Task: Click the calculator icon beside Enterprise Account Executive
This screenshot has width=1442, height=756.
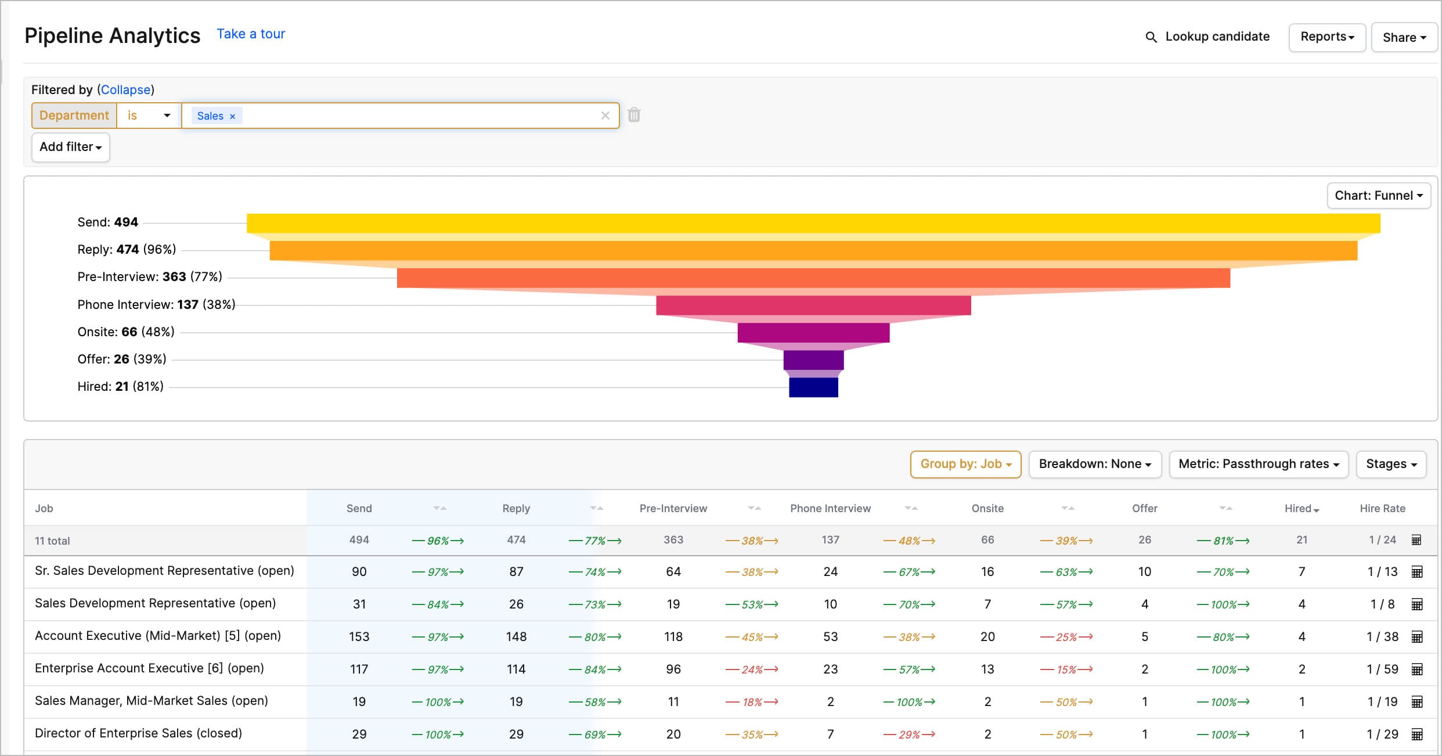Action: [x=1416, y=668]
